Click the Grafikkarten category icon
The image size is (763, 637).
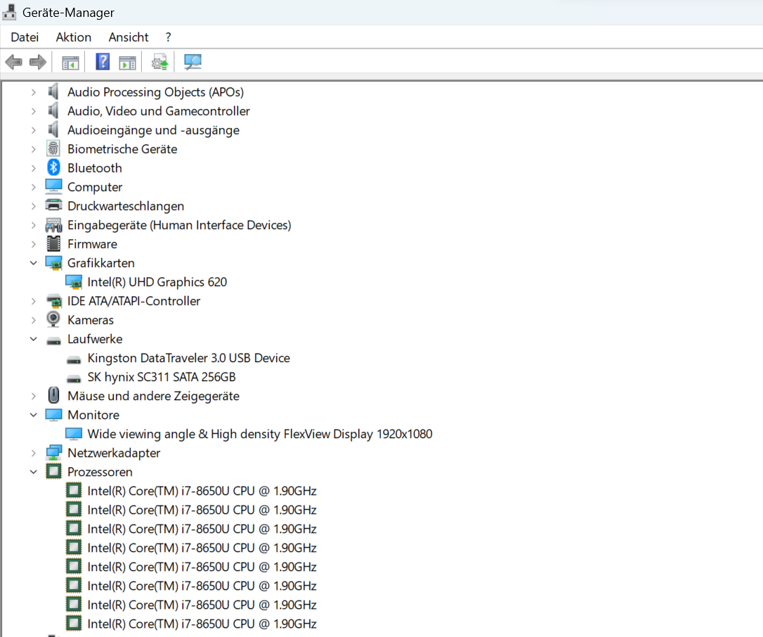pos(53,262)
